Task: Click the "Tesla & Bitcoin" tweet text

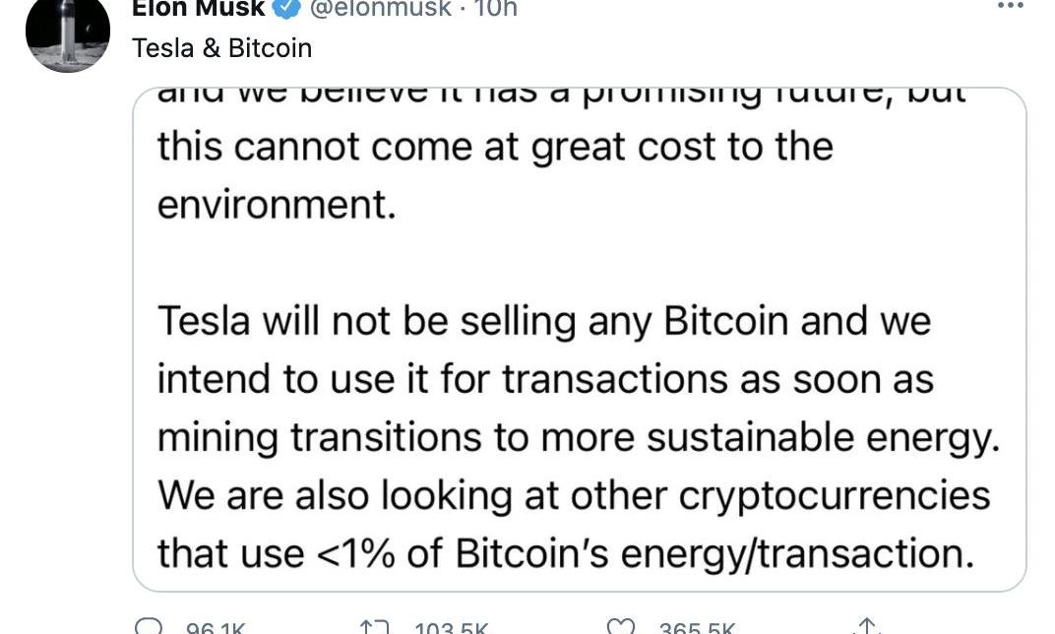Action: (221, 47)
